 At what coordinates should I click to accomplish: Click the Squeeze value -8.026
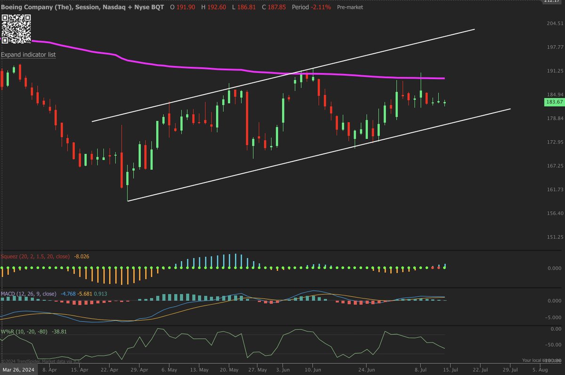tap(81, 256)
